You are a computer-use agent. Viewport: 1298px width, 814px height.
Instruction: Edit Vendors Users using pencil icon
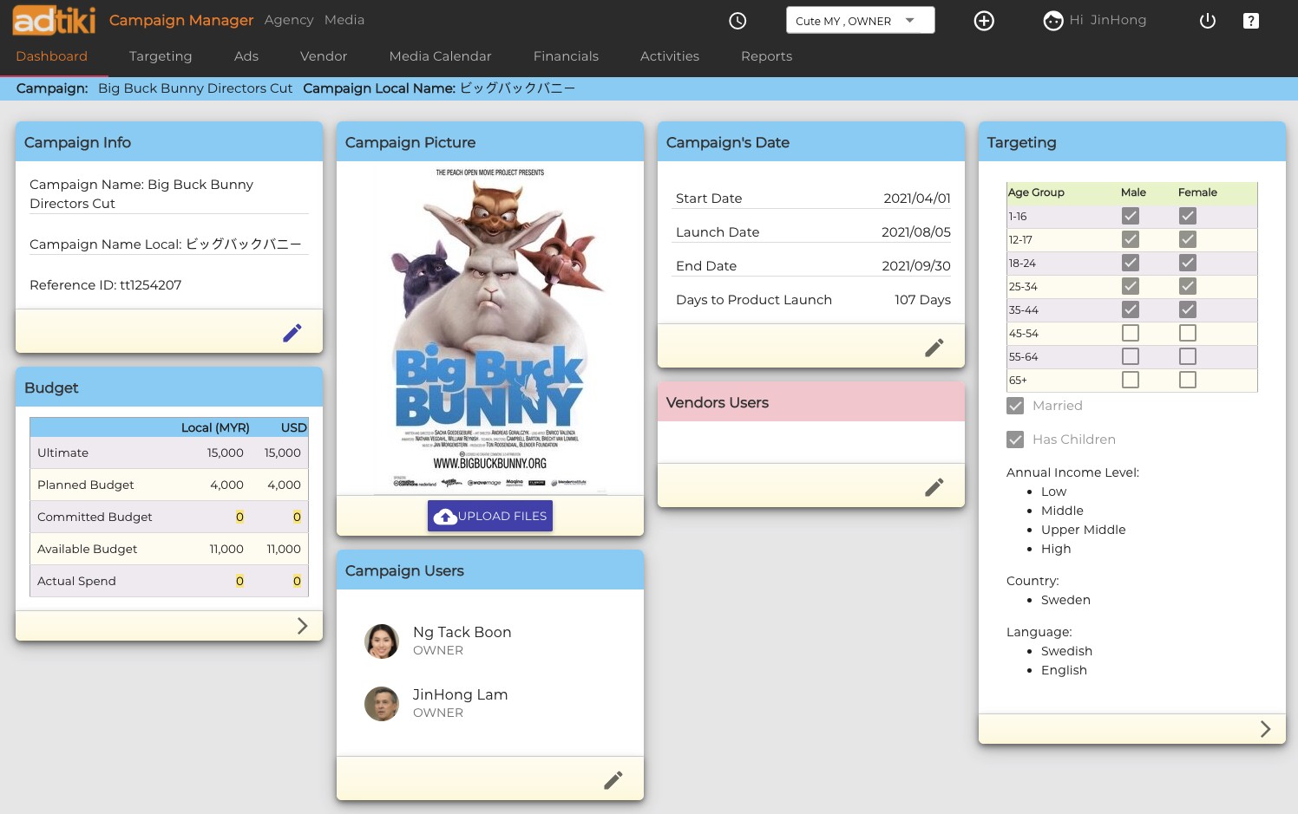934,487
